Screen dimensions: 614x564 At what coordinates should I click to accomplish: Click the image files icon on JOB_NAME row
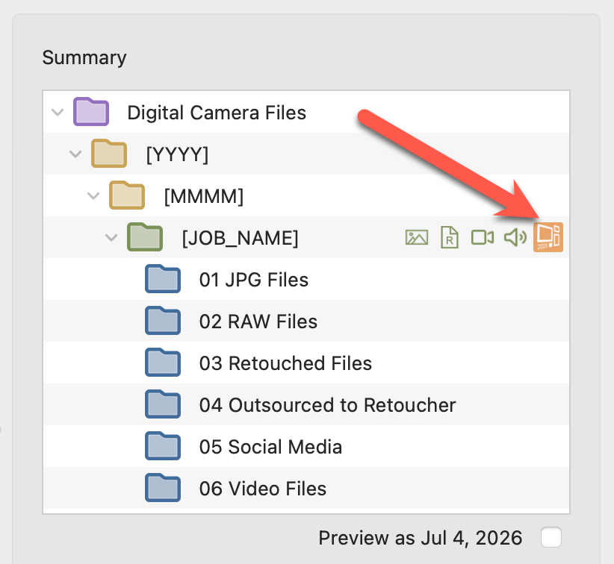(x=416, y=237)
